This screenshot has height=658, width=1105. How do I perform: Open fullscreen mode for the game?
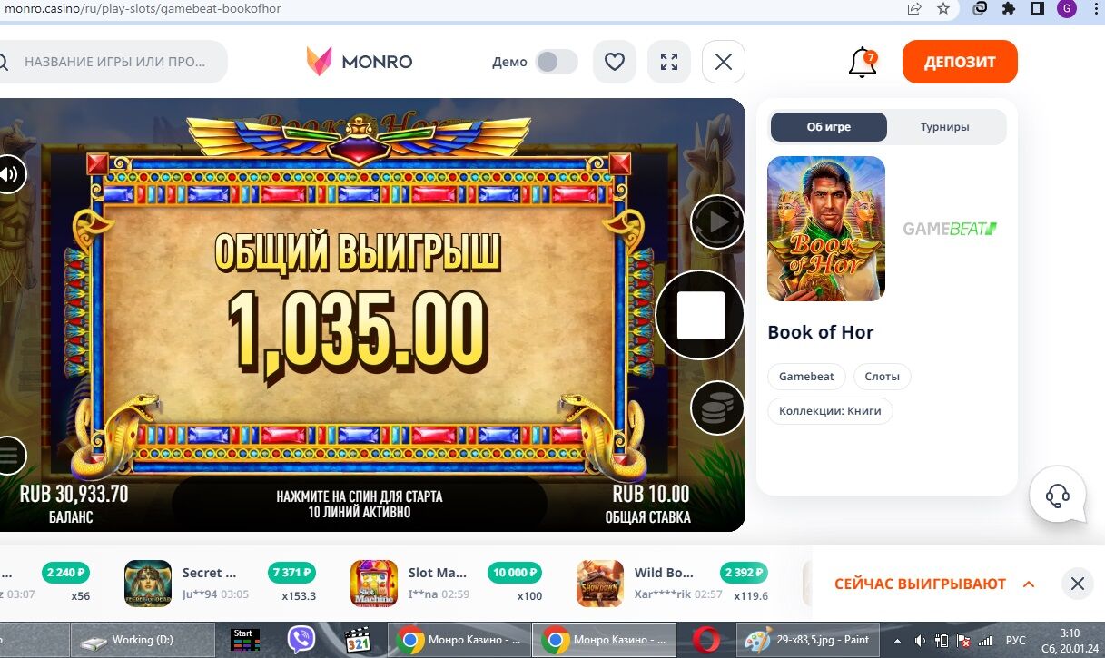pos(669,62)
